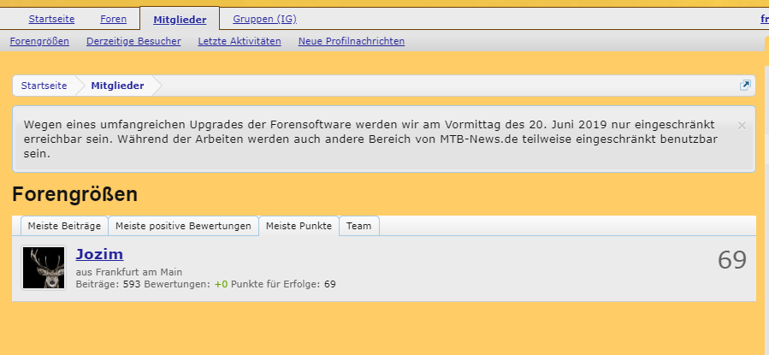Open the Foren navigation tab
The image size is (769, 355).
[x=113, y=19]
